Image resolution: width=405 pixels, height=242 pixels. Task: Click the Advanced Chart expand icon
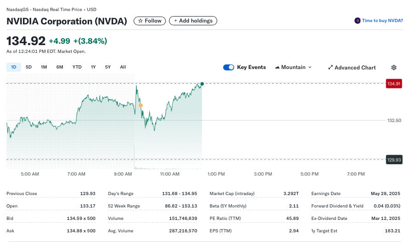[x=330, y=68]
